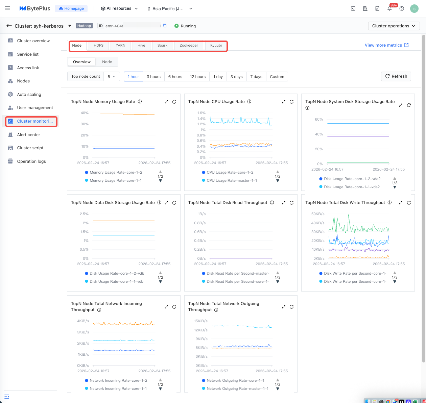Screen dimensions: 426x403
Task: Go to next legend page in CPU chart
Action: pyautogui.click(x=278, y=181)
